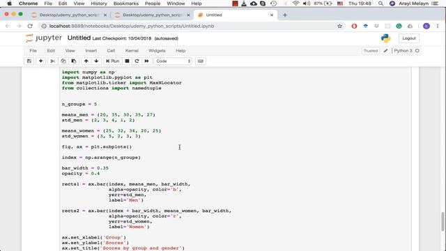Go forward with browser forward arrow
Viewport: 446px width, 251px height.
coord(19,26)
